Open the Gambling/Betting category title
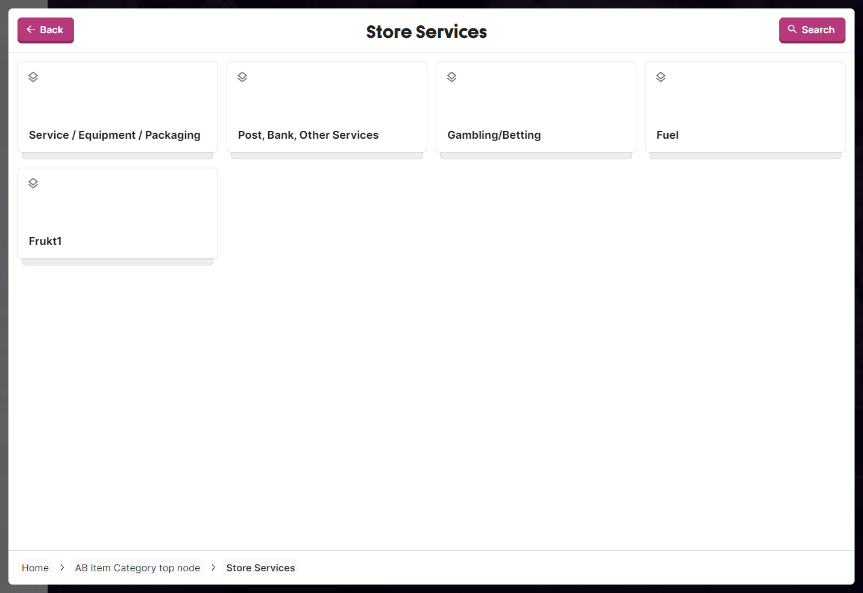This screenshot has height=593, width=863. click(494, 135)
